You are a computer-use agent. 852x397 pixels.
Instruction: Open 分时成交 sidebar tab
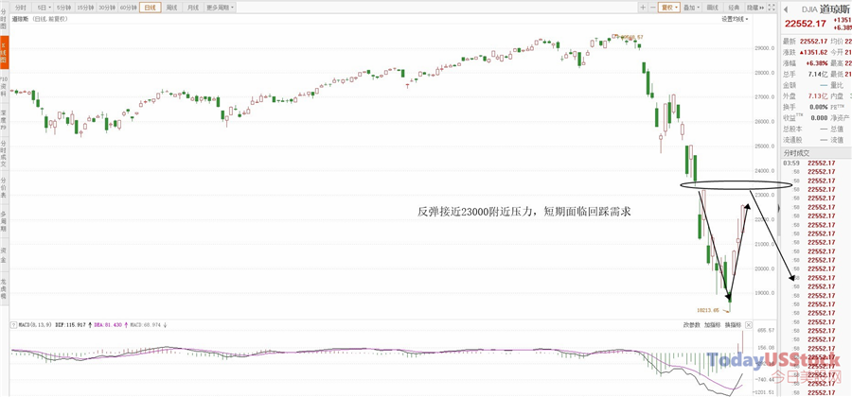tap(4, 153)
